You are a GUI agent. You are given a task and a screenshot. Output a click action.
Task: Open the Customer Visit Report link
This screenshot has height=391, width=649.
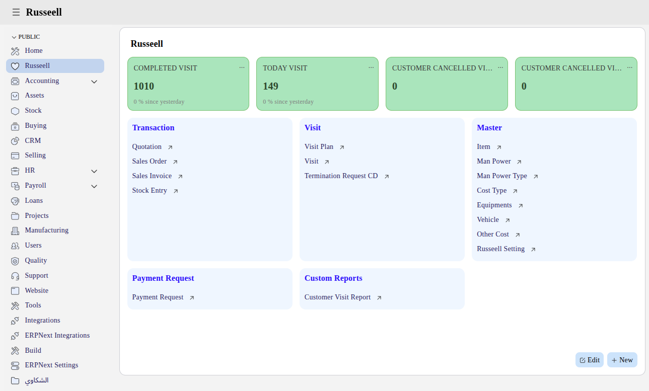[337, 297]
